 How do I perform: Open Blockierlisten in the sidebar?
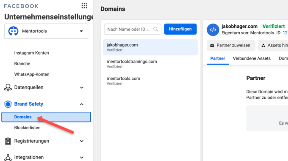pyautogui.click(x=28, y=128)
